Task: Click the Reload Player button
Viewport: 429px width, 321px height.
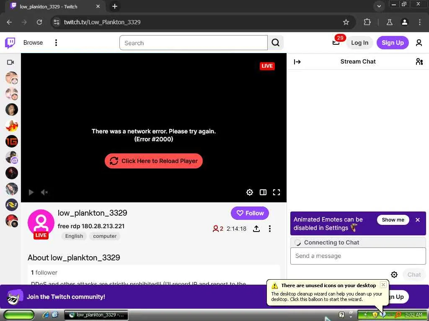Action: click(153, 161)
